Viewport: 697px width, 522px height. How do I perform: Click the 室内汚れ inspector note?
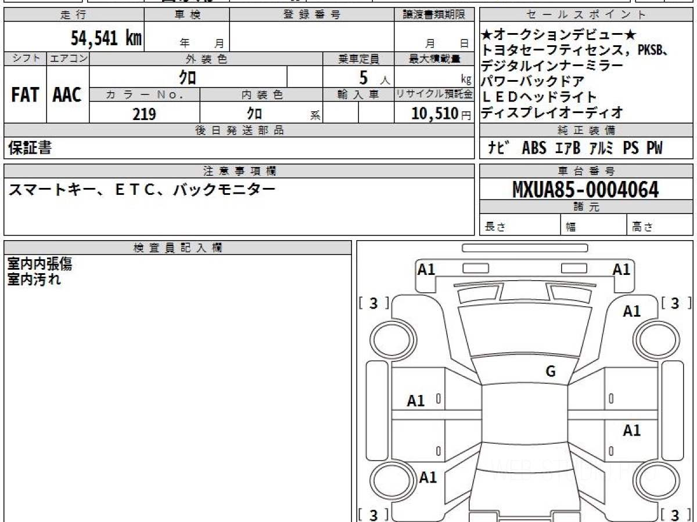pyautogui.click(x=34, y=280)
